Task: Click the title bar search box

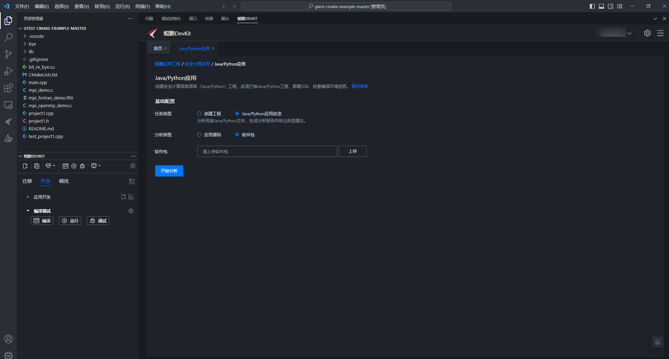Action: (x=346, y=6)
